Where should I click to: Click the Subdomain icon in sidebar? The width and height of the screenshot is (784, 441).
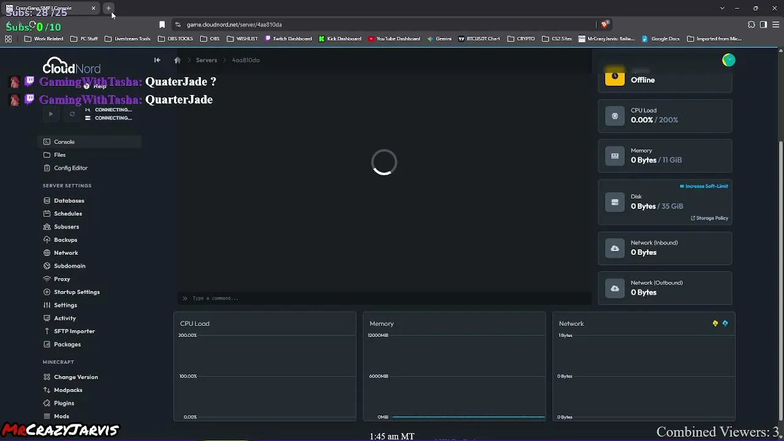click(x=47, y=266)
